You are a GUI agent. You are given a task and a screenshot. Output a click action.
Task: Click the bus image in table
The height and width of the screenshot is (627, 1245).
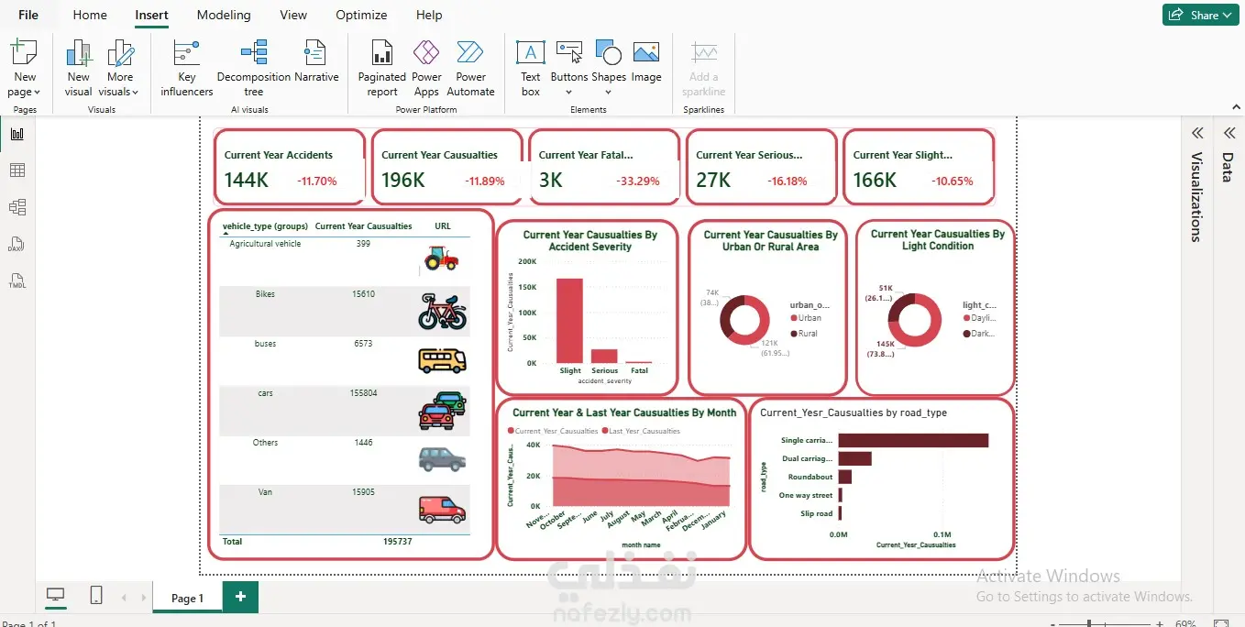coord(442,360)
